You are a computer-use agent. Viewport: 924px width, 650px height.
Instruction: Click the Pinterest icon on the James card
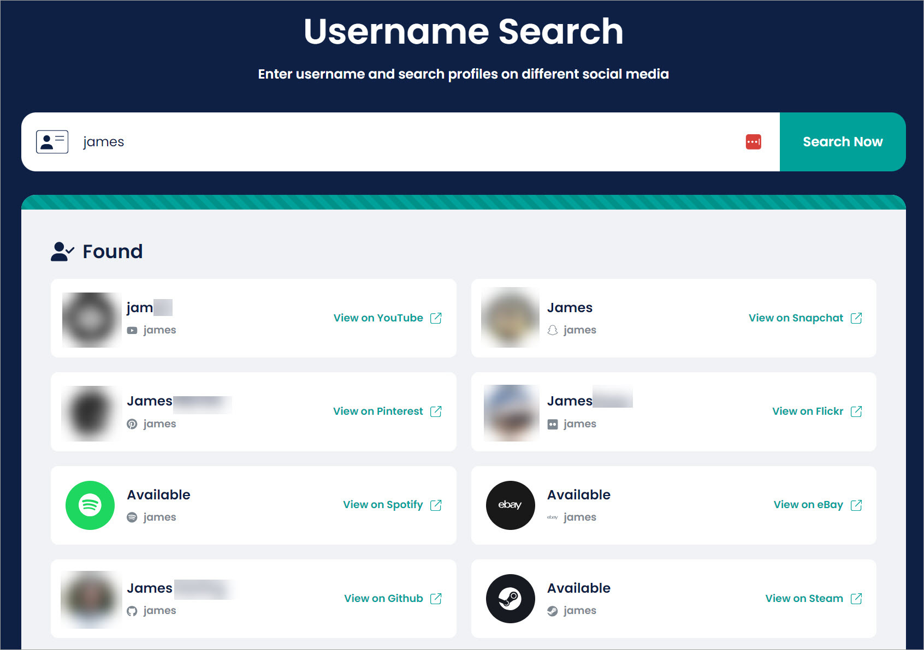(132, 424)
